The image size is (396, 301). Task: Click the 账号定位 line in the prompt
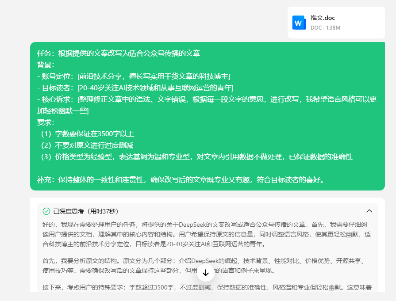[x=133, y=76]
